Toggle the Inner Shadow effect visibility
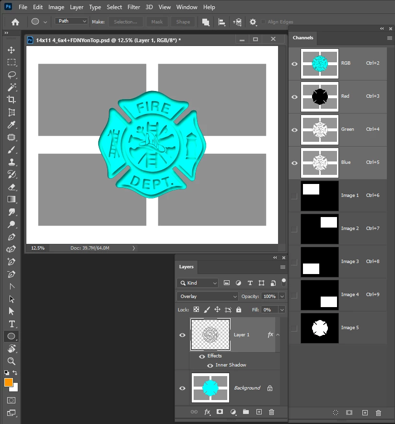The image size is (395, 424). click(x=210, y=366)
